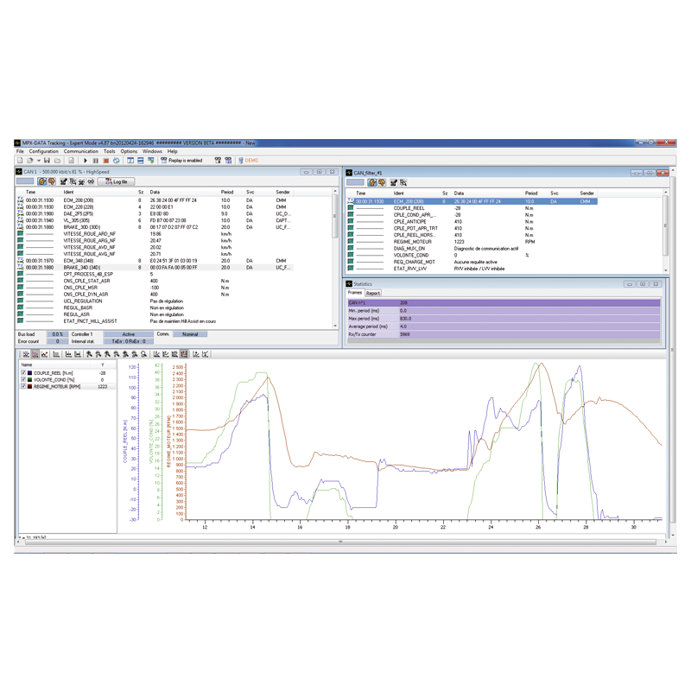Click the first orange icon in CAN_filter_#1 toolbar

372,182
